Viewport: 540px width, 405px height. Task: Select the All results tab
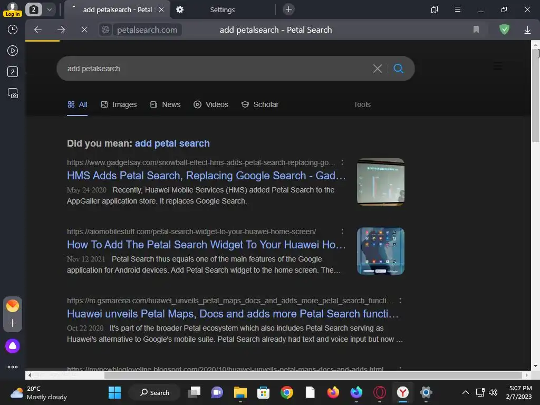[77, 105]
